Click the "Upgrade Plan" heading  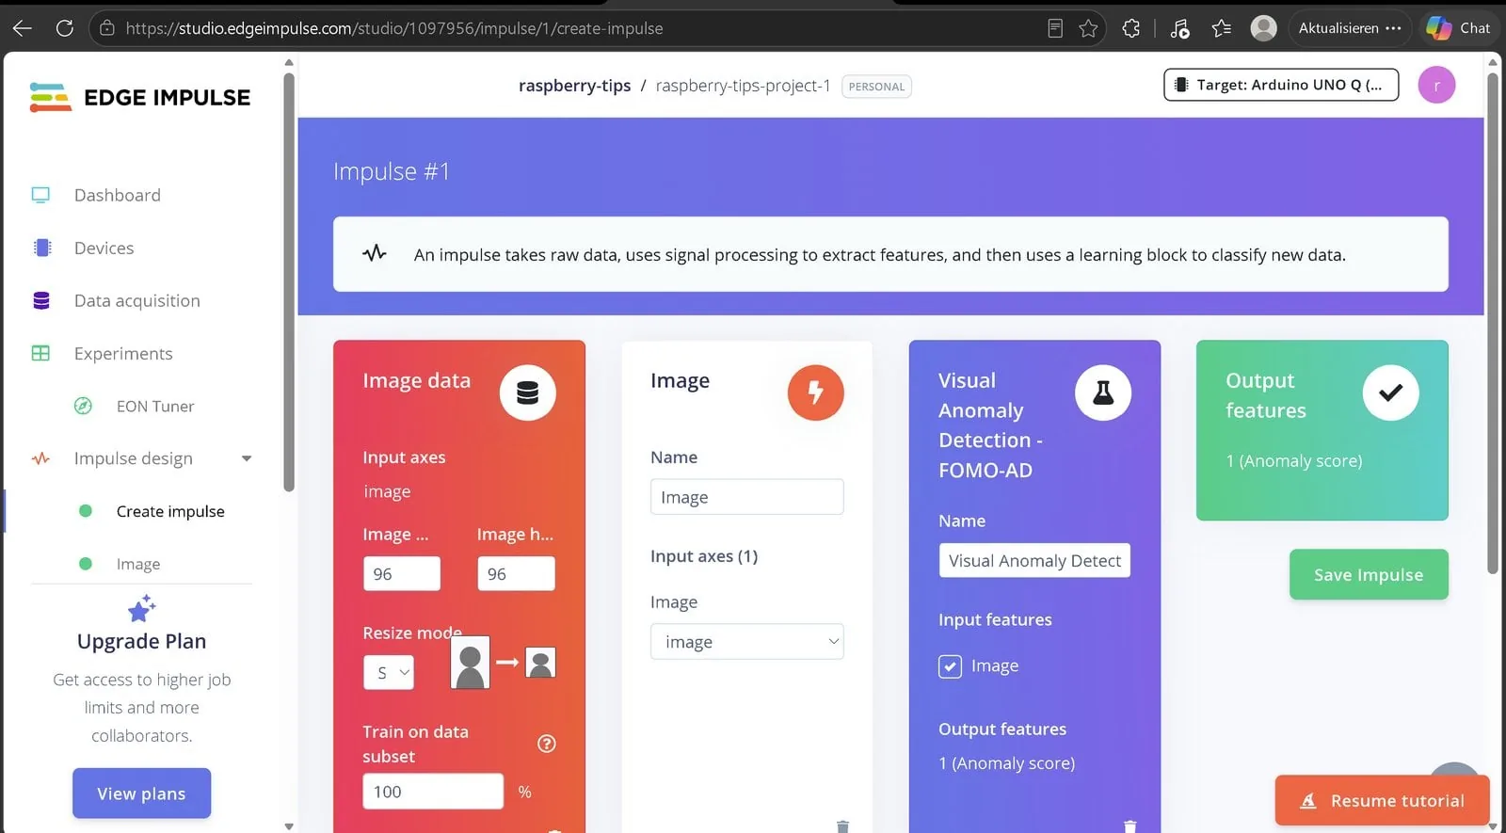tap(141, 641)
